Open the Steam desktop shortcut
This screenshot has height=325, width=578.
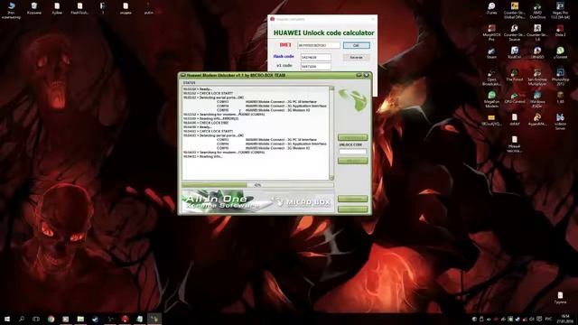pos(491,51)
